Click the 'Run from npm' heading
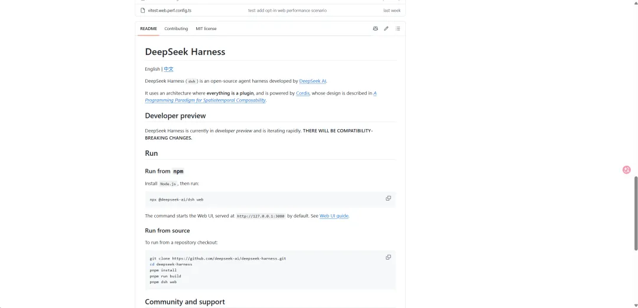The image size is (638, 308). point(164,171)
